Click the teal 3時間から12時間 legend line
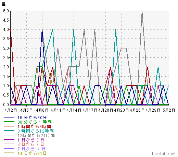This screenshot has height=157, width=178. [9, 131]
